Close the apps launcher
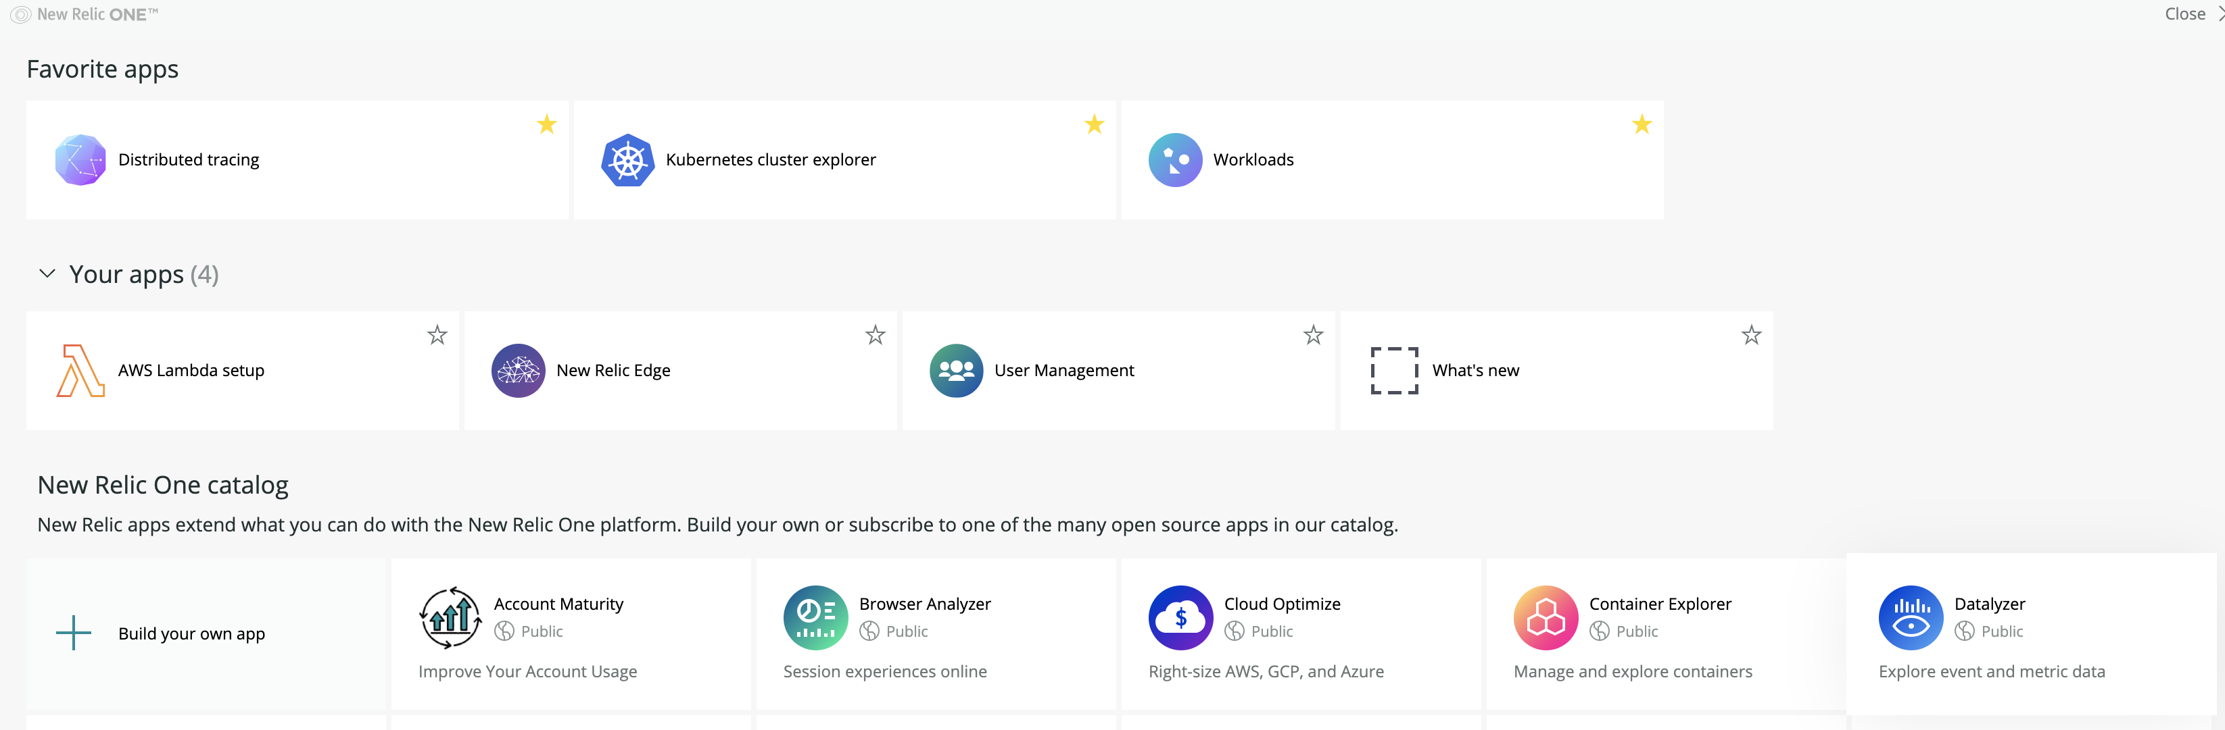This screenshot has height=730, width=2225. (2194, 14)
